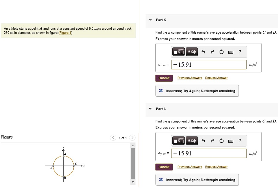Undo the last entry in Part K
The width and height of the screenshot is (278, 188).
[x=204, y=51]
